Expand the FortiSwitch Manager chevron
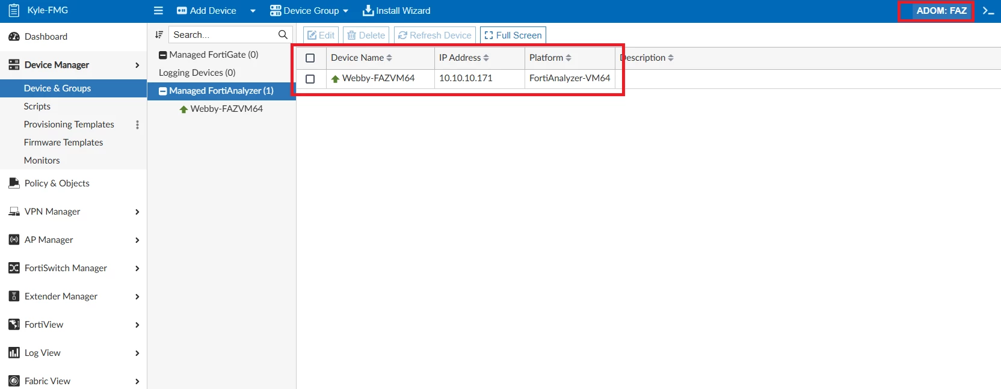Viewport: 1001px width, 389px height. 137,268
